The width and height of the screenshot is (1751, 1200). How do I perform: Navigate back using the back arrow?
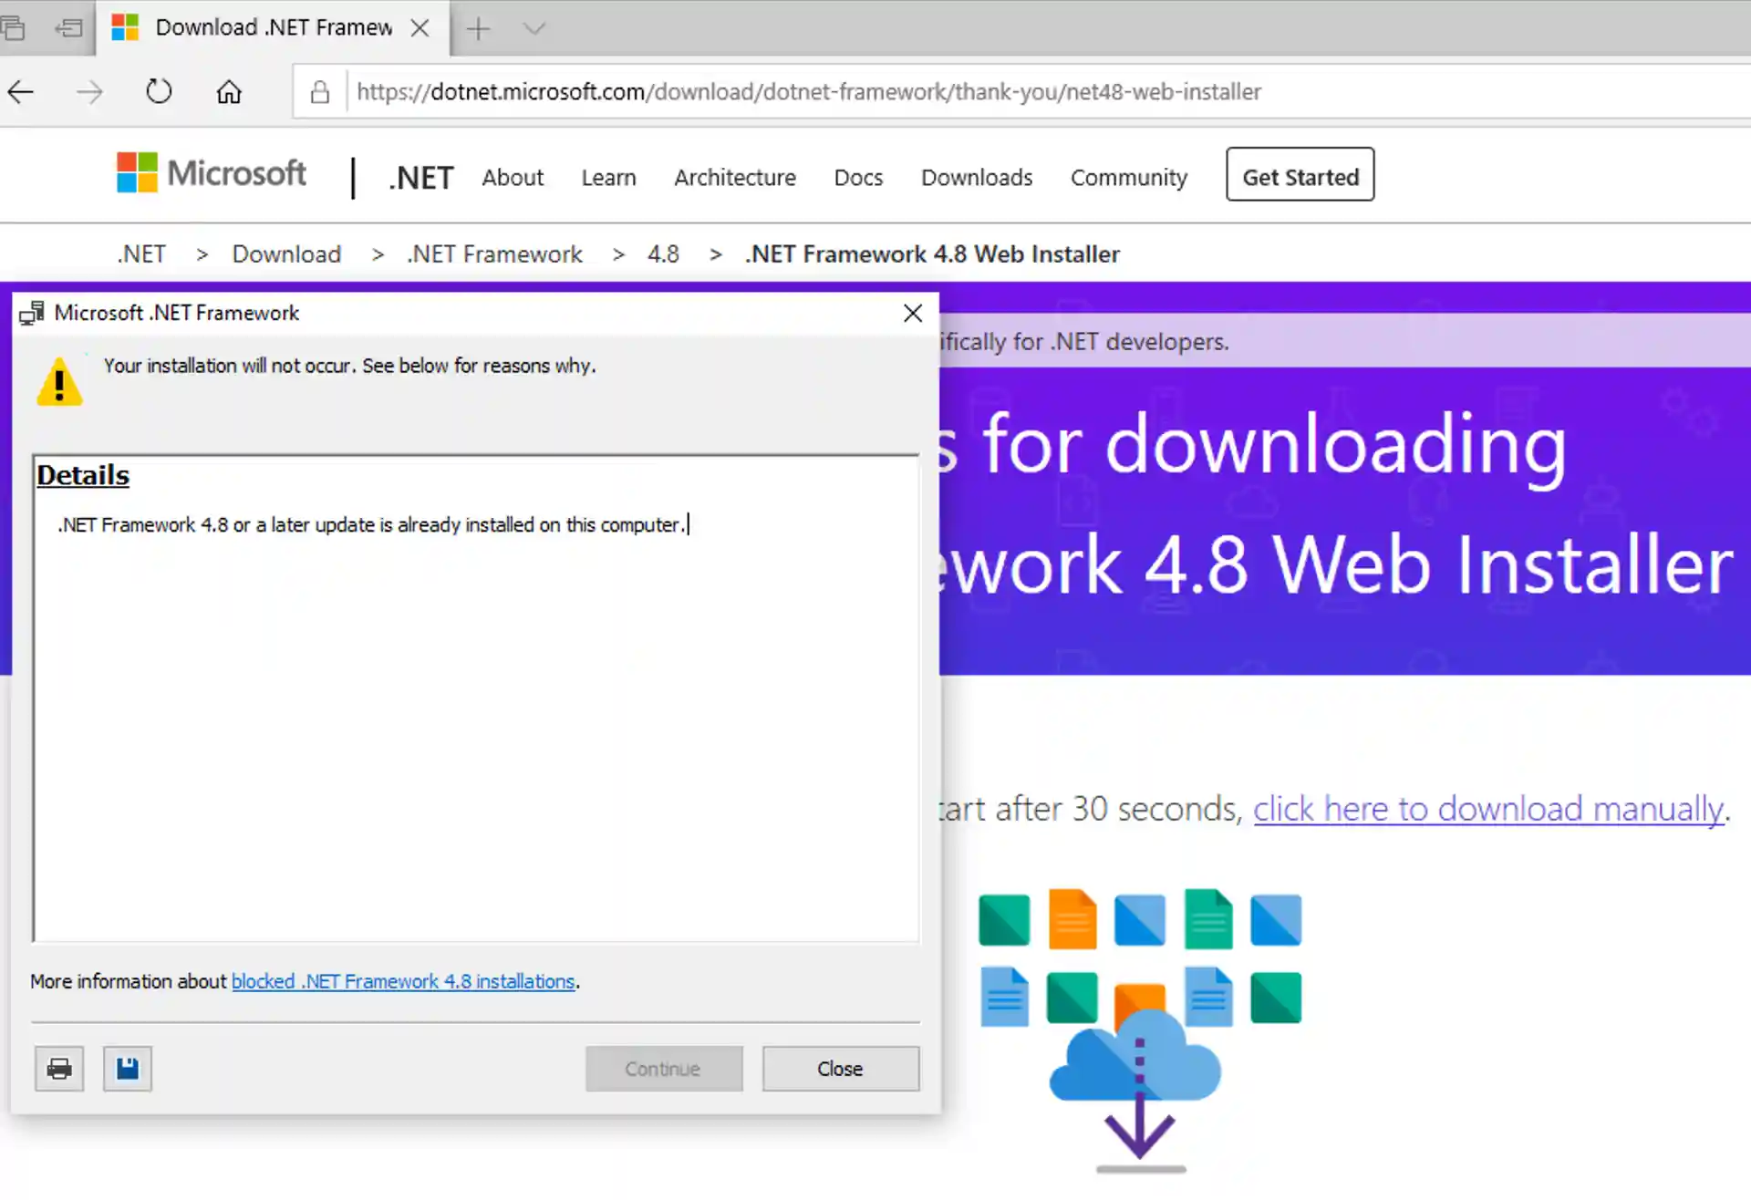pyautogui.click(x=20, y=91)
